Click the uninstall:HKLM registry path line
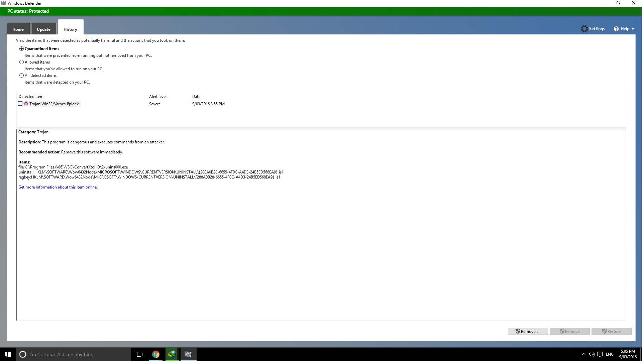This screenshot has height=361, width=642. (x=151, y=172)
